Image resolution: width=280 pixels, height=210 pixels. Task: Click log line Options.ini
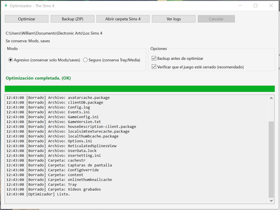tap(49, 141)
